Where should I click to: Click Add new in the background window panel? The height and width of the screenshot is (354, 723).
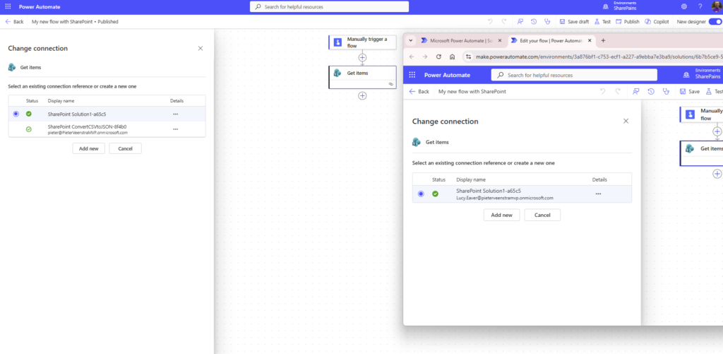click(88, 148)
